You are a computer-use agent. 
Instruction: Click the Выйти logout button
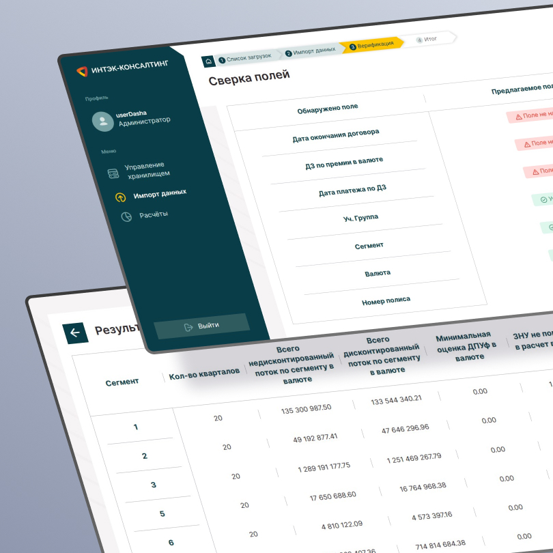[201, 326]
